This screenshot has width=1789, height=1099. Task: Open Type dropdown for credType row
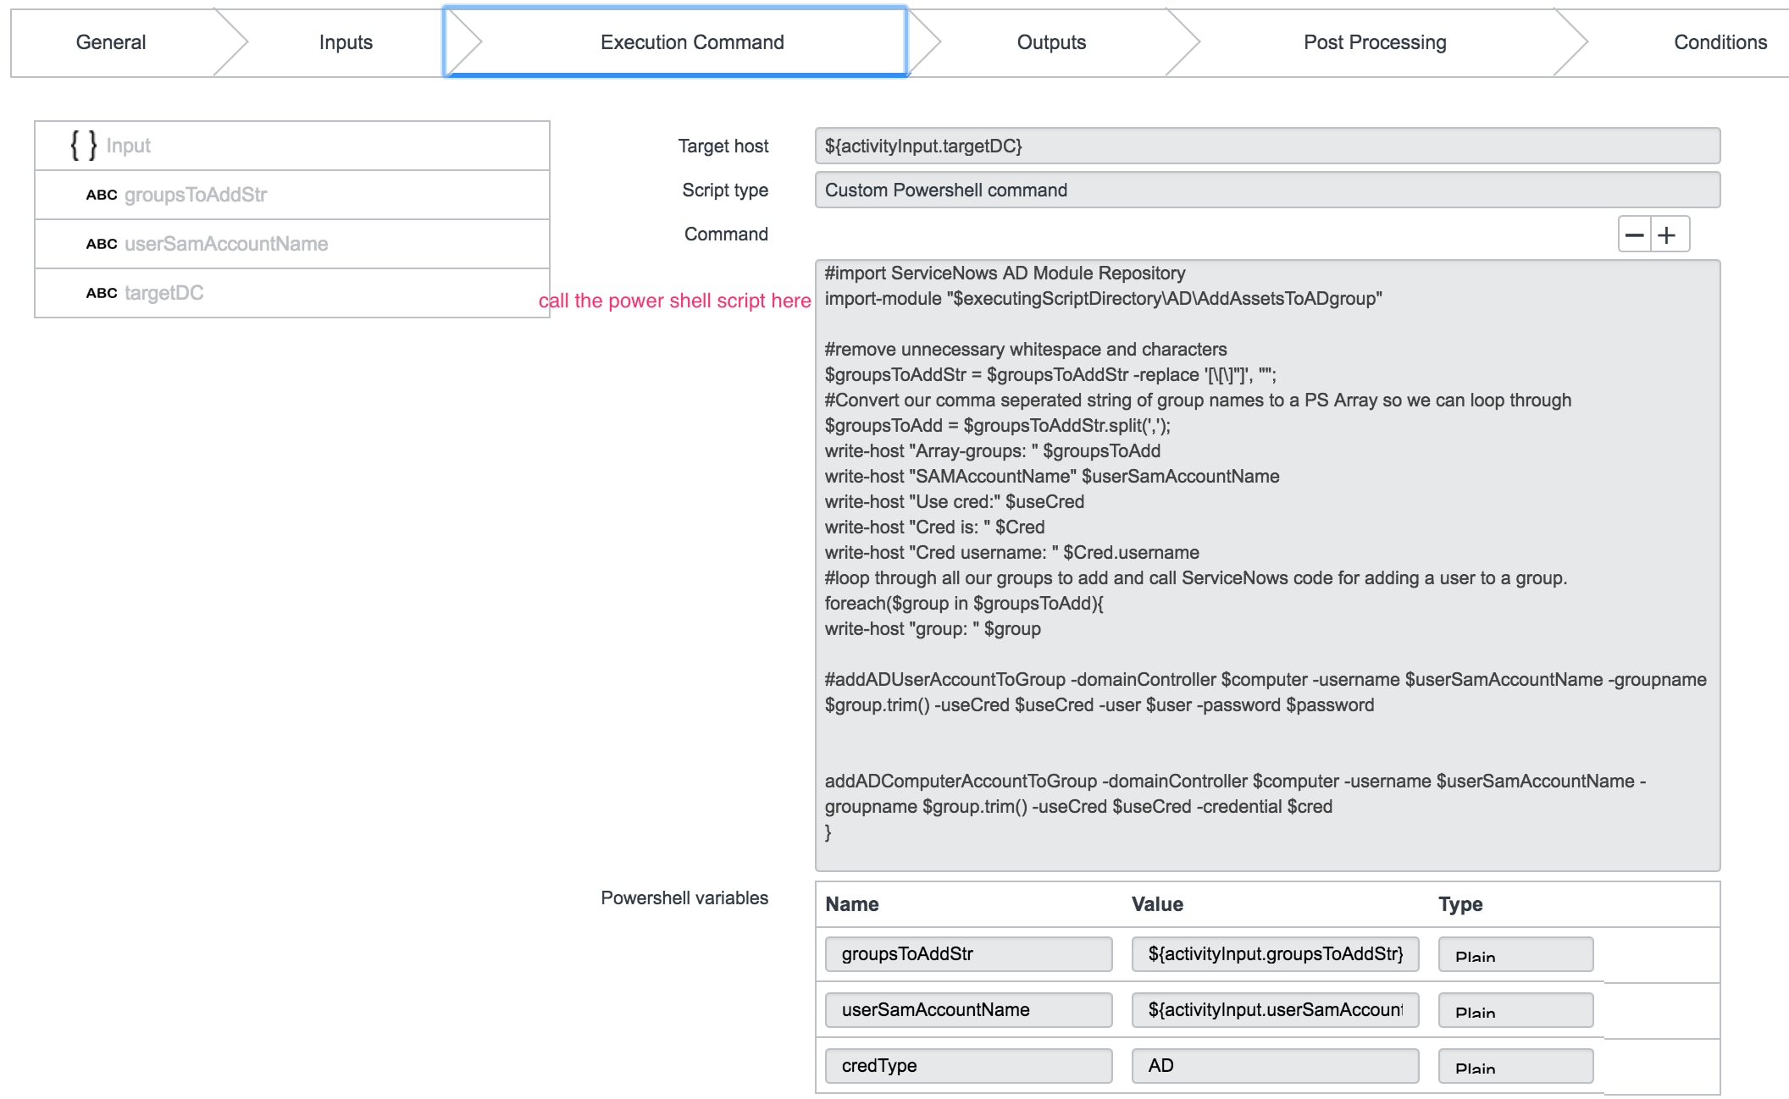[1516, 1066]
